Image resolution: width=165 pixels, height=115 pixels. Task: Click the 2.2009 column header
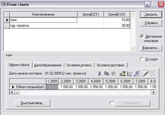tap(66, 81)
